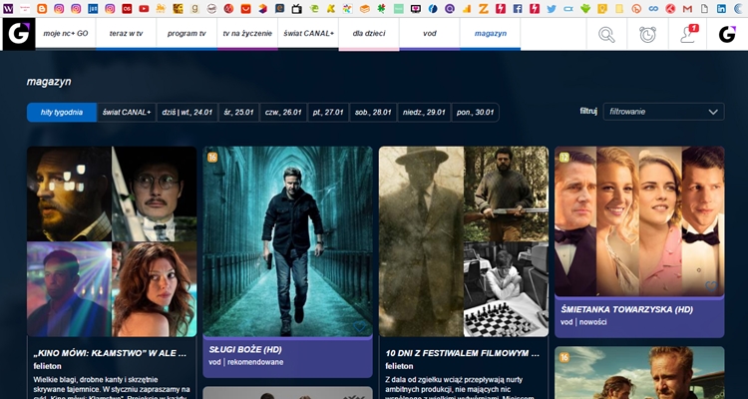This screenshot has width=748, height=399.
Task: Click the 'filtruj' label beside dropdown
Action: [588, 112]
